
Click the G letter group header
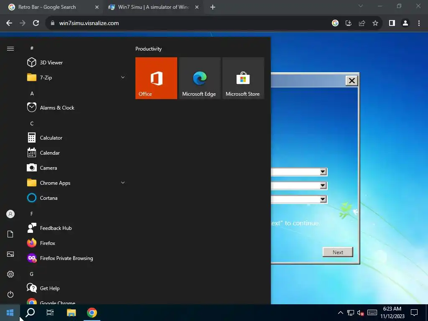pos(32,274)
